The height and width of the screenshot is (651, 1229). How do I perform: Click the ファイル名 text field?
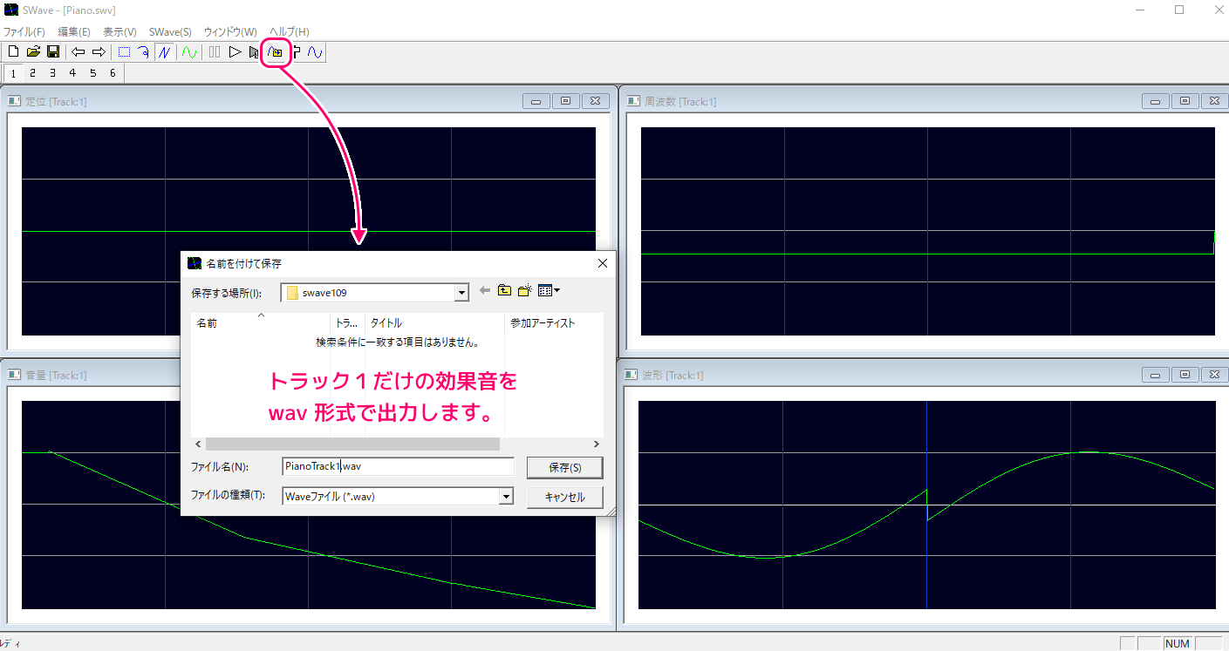(x=399, y=466)
